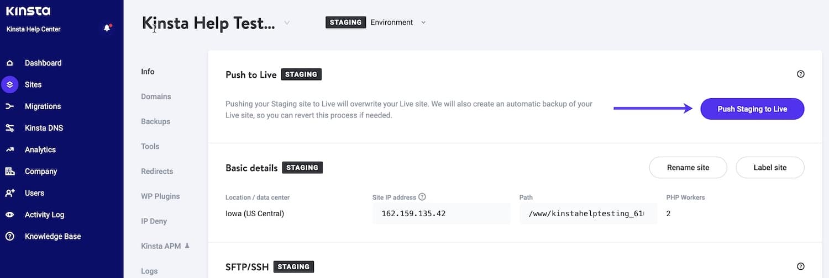Open Migrations in the sidebar

coord(43,106)
